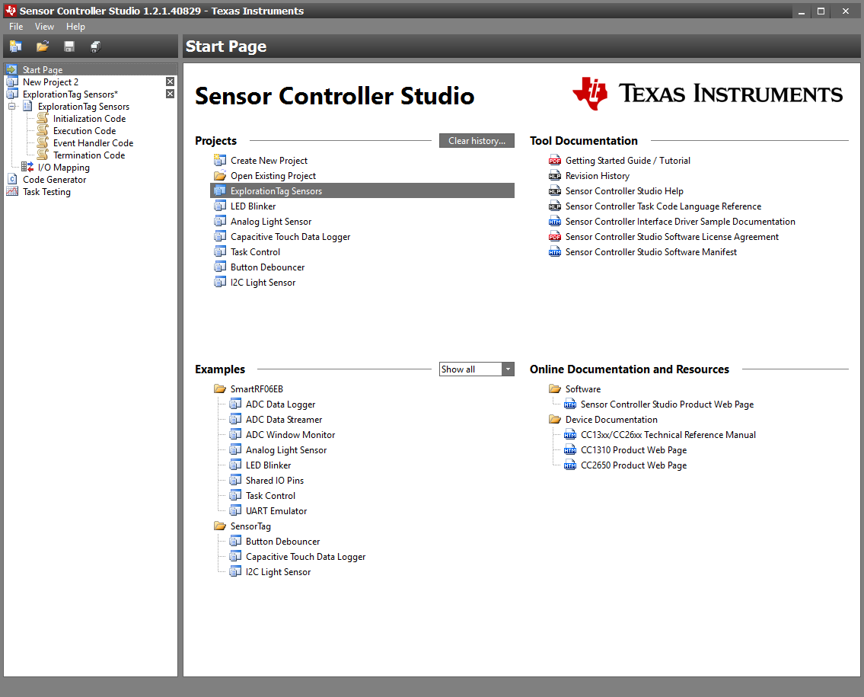The image size is (864, 697).
Task: Close the New Project 2 entry
Action: [171, 82]
